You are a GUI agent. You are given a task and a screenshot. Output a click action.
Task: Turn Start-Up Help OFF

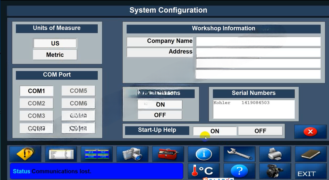260,131
